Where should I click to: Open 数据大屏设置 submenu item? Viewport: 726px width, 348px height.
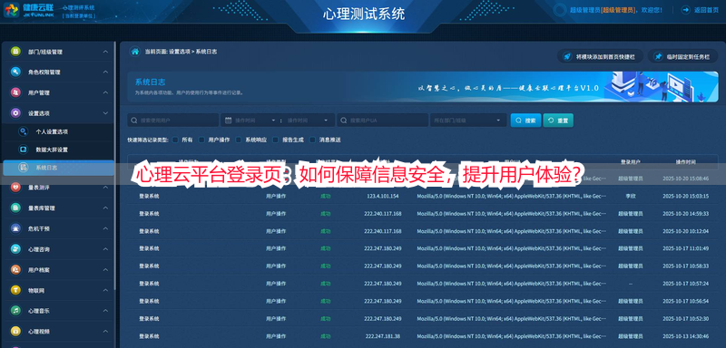(x=58, y=150)
